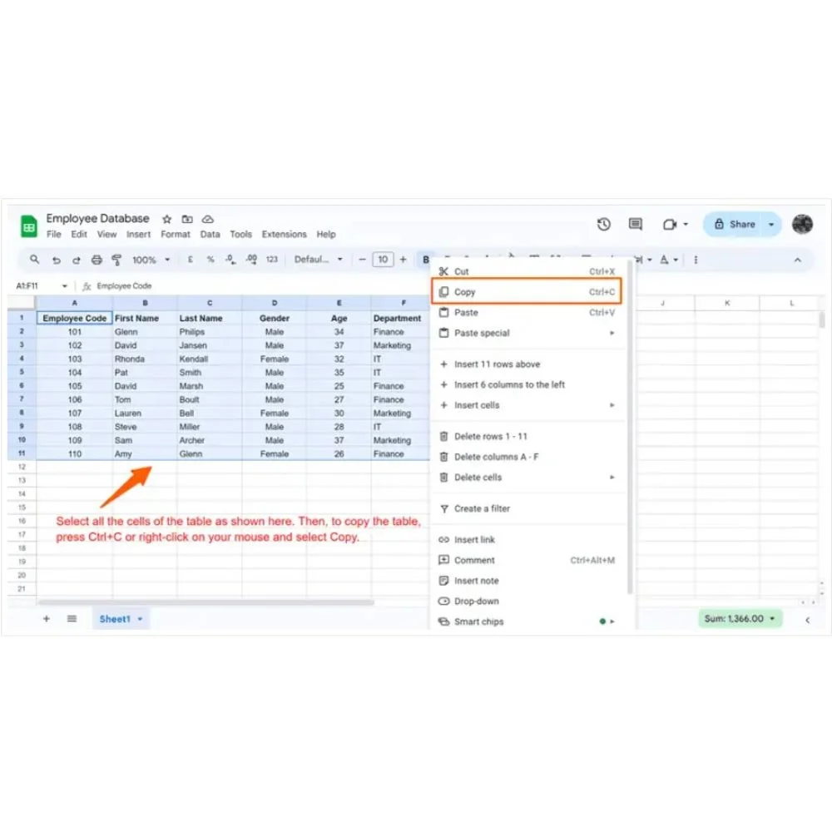Open the Default font dropdown
Viewport: 832px width, 832px height.
point(319,260)
